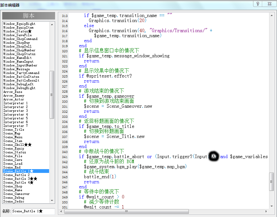
Task: Click the code vertical scrollbar thumb
Action: (271, 182)
